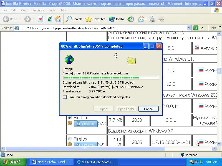This screenshot has height=166, width=222.
Task: Open the Windows Start menu
Action: (x=13, y=162)
